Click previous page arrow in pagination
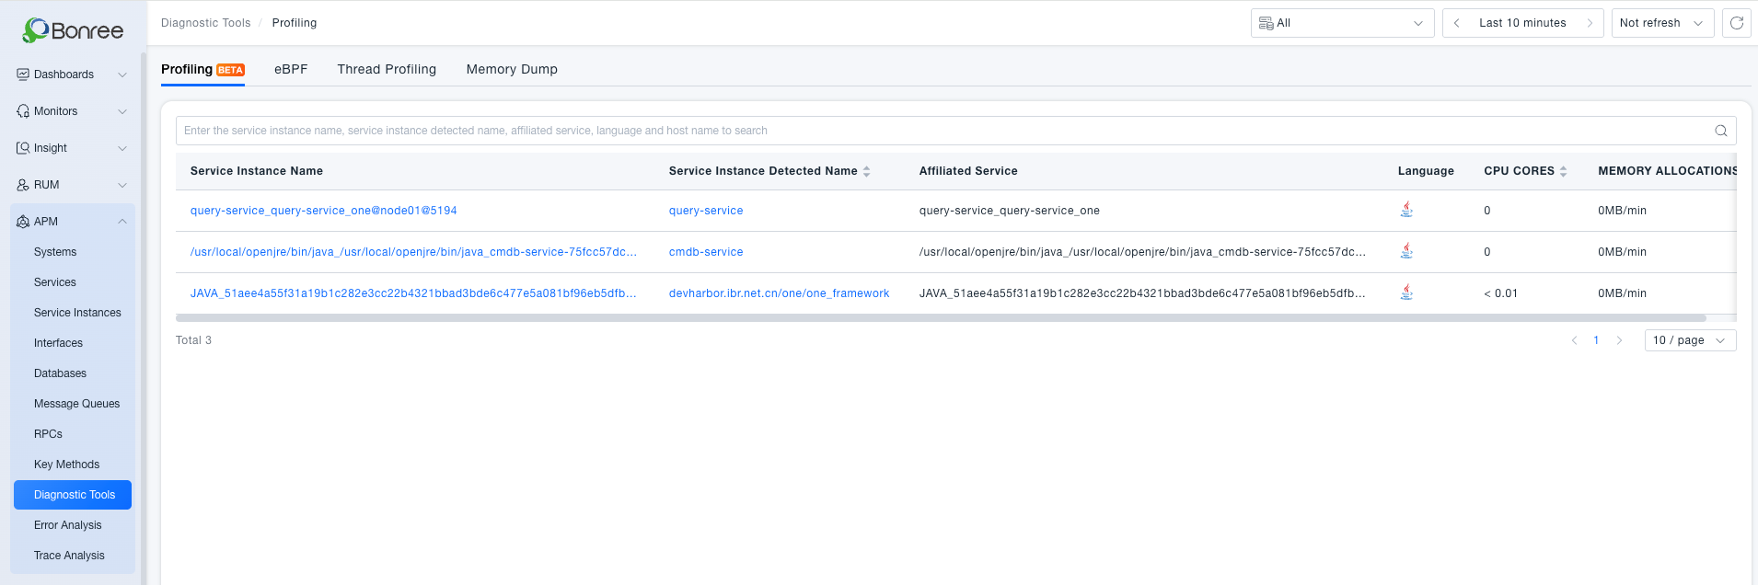 click(x=1574, y=340)
